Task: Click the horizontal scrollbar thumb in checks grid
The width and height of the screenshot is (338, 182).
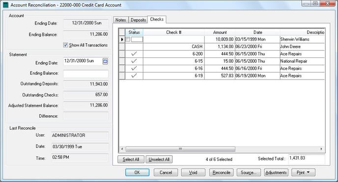Action: click(180, 149)
